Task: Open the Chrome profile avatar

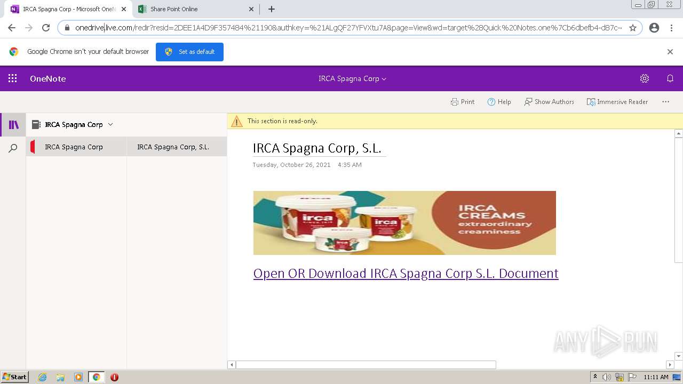Action: (x=654, y=28)
